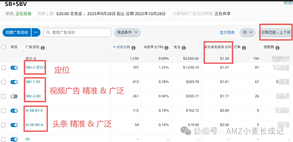The image size is (293, 142).
Task: Open the Ai-SB-EX-A campaign link
Action: 34,111
